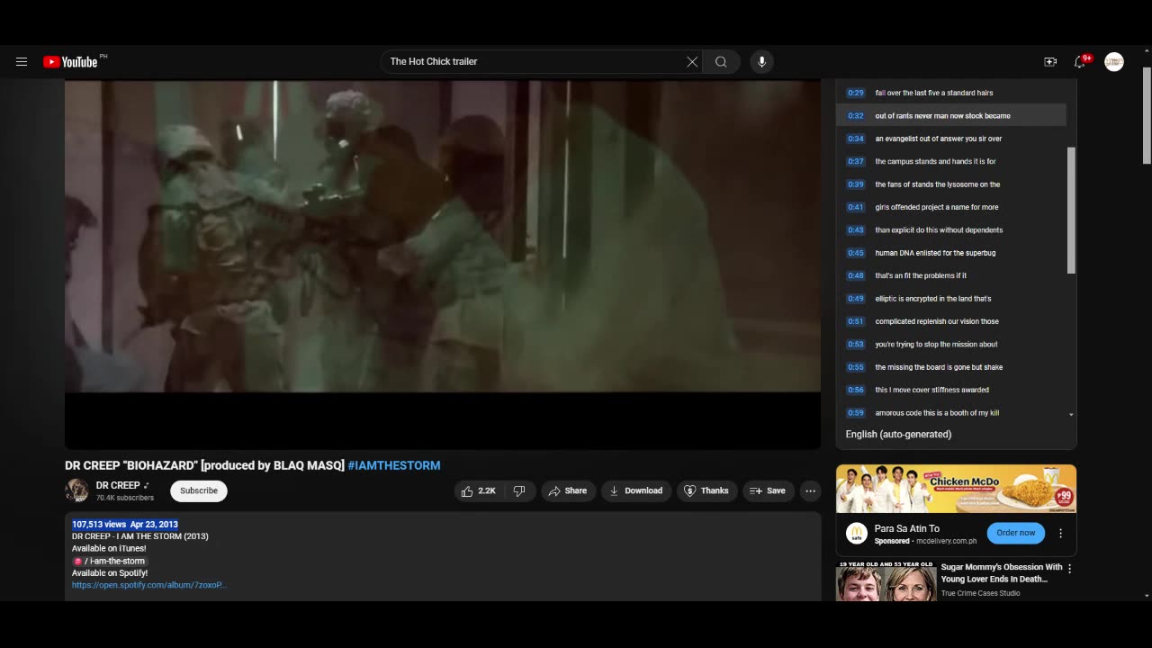Click the Order now ad button
1152x648 pixels.
pos(1016,533)
